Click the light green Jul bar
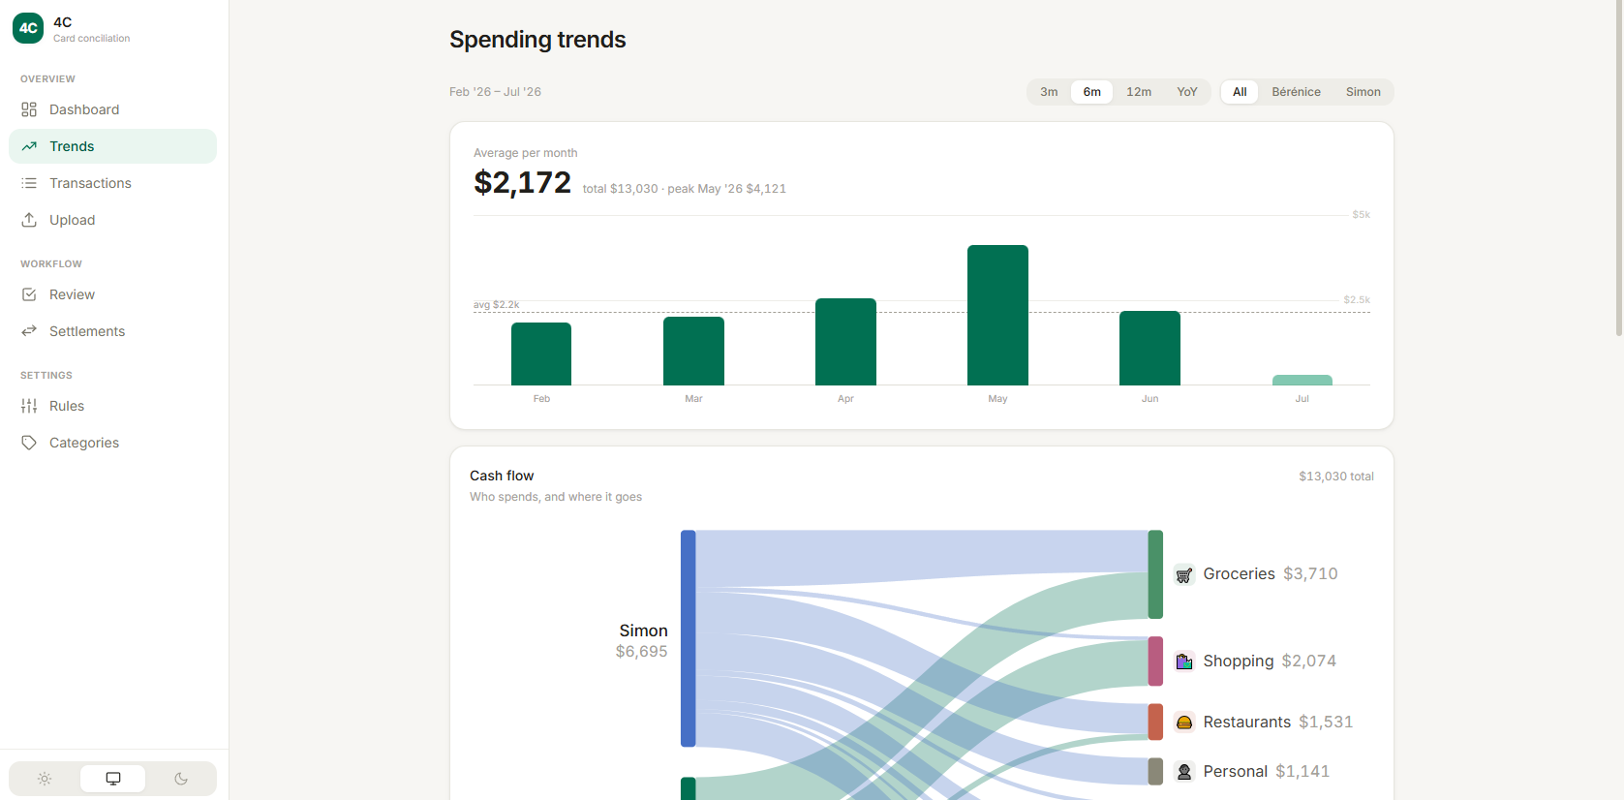 click(1302, 381)
